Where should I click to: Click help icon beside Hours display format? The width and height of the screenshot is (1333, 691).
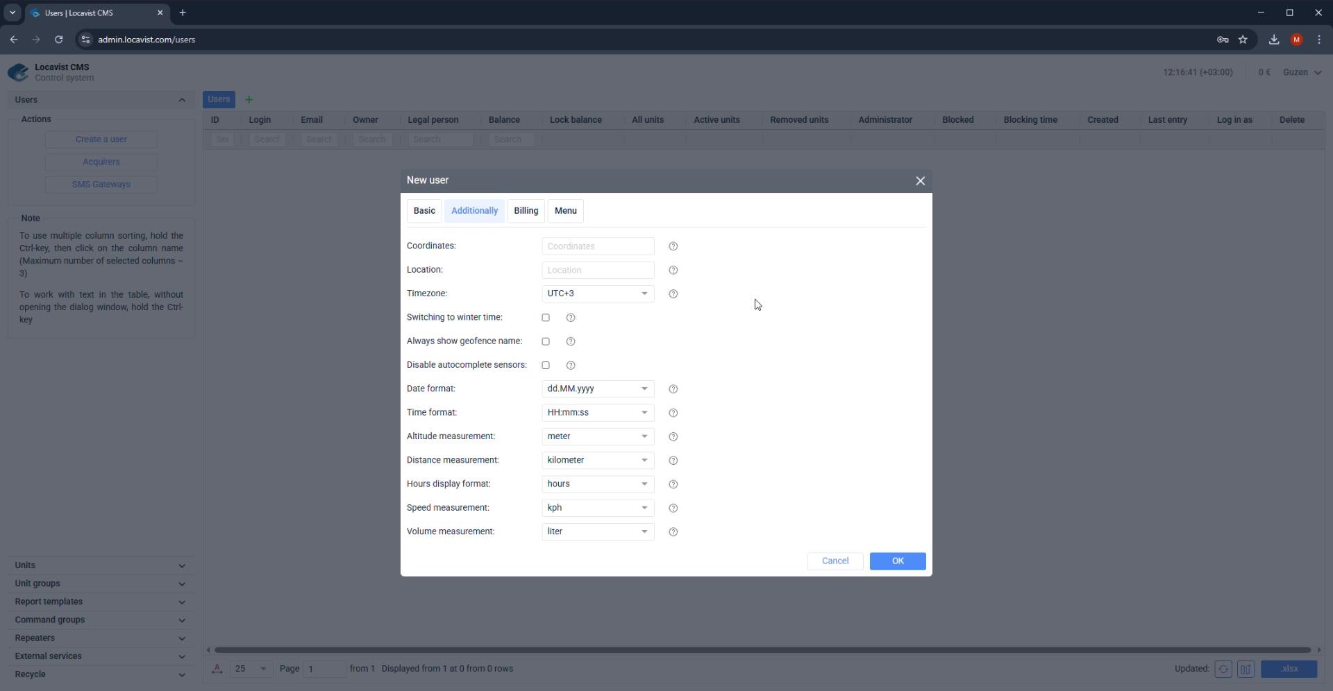(673, 484)
